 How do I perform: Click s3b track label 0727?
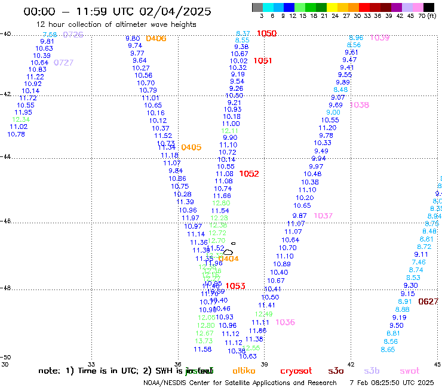pos(64,63)
